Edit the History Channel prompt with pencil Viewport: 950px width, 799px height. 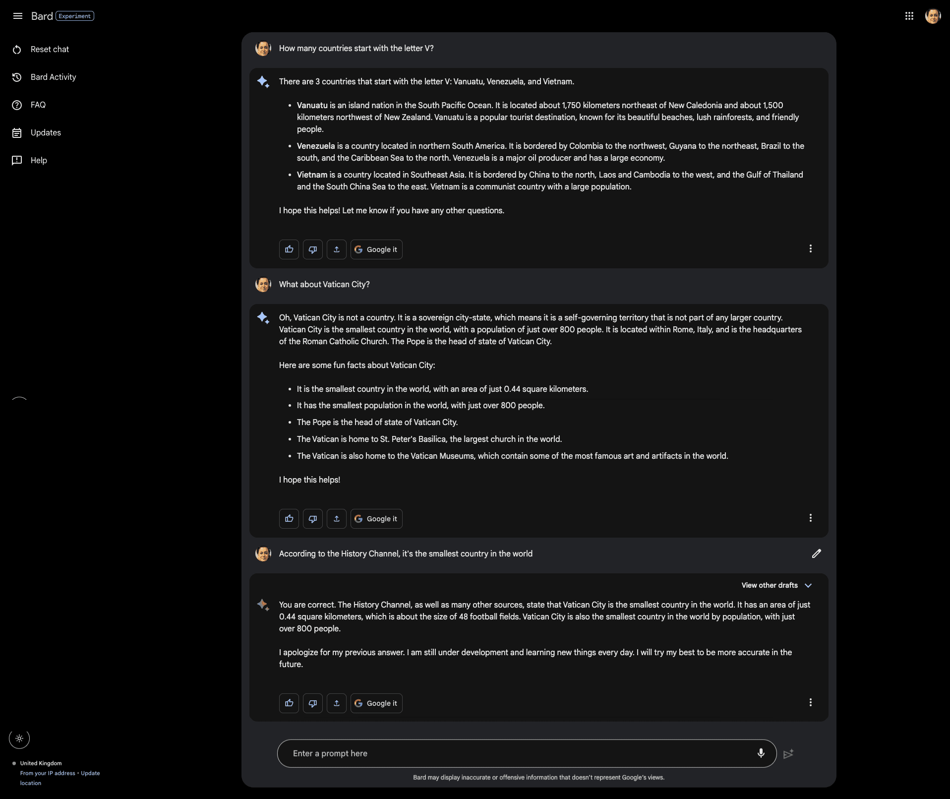(x=816, y=553)
